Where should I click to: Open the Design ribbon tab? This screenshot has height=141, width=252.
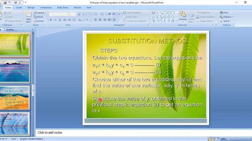click(x=31, y=7)
